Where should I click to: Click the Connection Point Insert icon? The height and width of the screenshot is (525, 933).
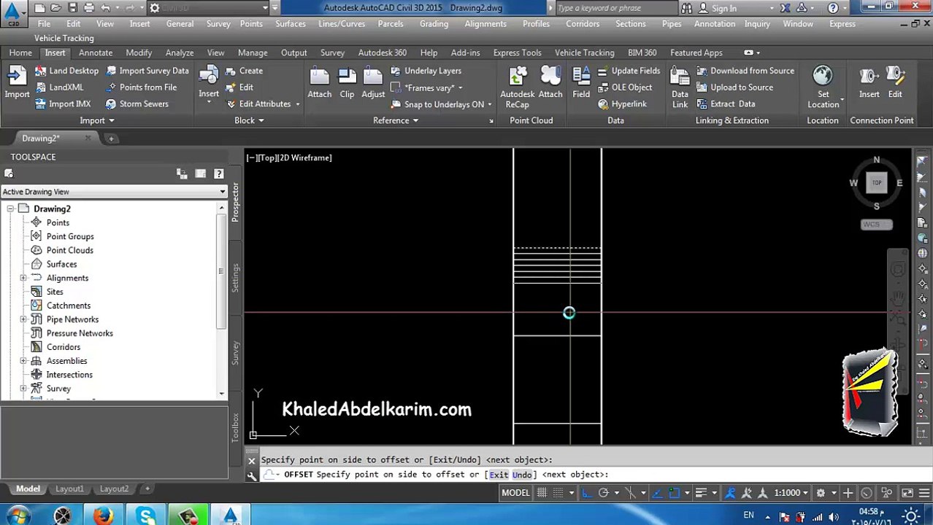[x=869, y=82]
